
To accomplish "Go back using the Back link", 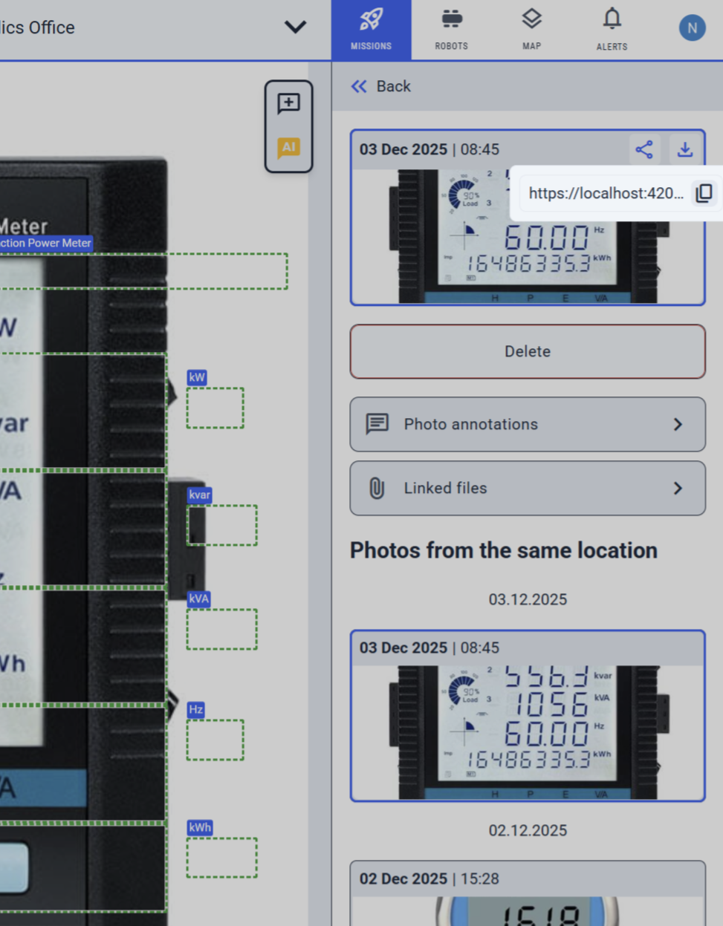I will pyautogui.click(x=380, y=86).
